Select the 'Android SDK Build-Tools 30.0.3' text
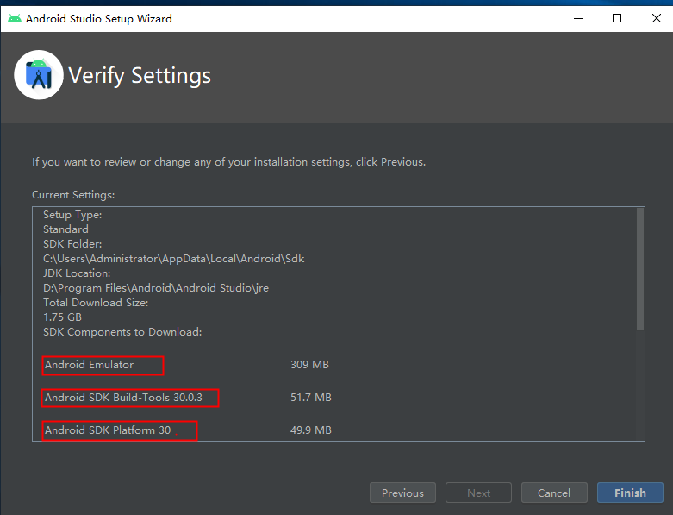This screenshot has height=515, width=673. pos(123,398)
